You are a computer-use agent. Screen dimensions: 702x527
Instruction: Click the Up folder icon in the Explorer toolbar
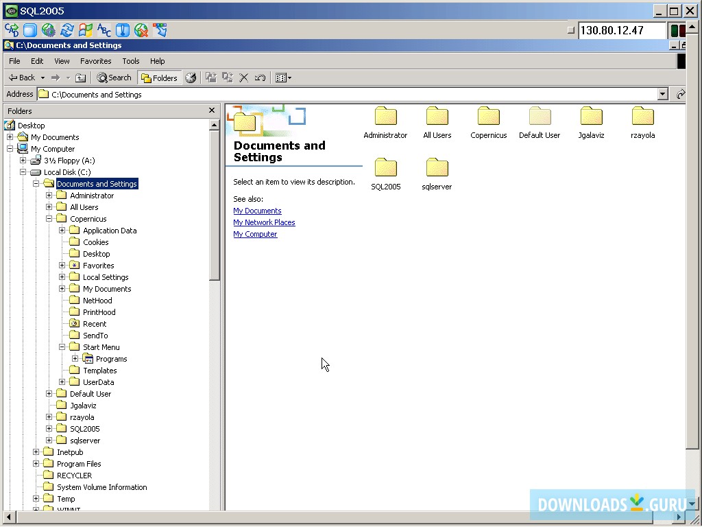(81, 78)
